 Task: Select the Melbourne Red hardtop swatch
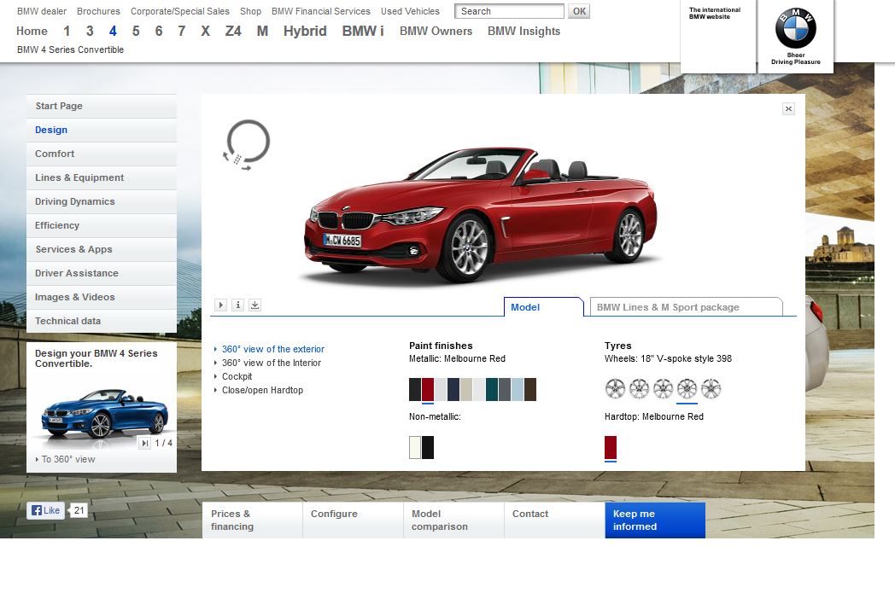[x=611, y=447]
